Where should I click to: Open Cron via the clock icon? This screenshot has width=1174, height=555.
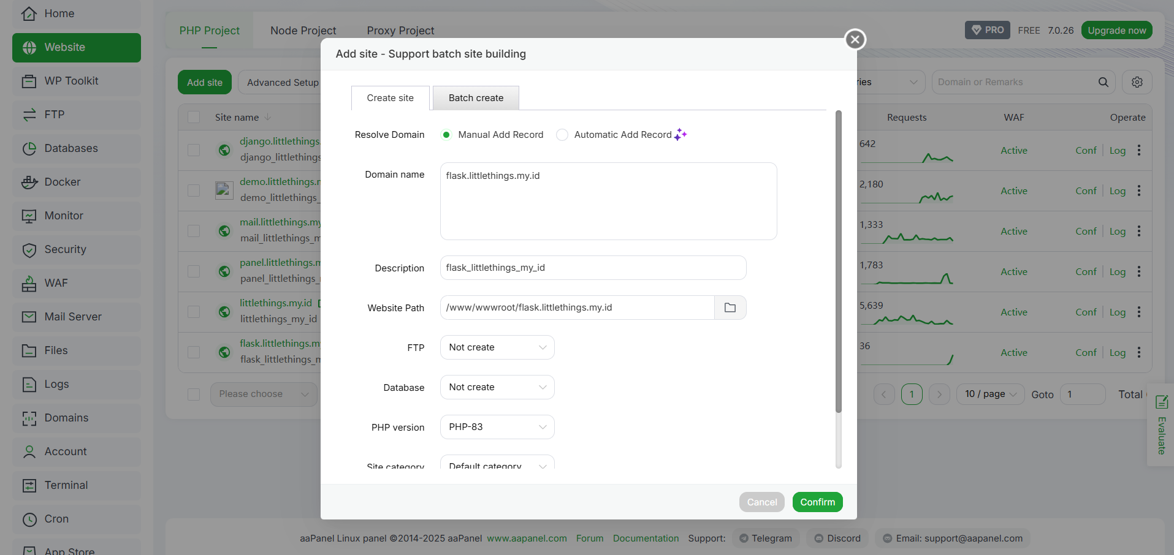[x=29, y=519]
